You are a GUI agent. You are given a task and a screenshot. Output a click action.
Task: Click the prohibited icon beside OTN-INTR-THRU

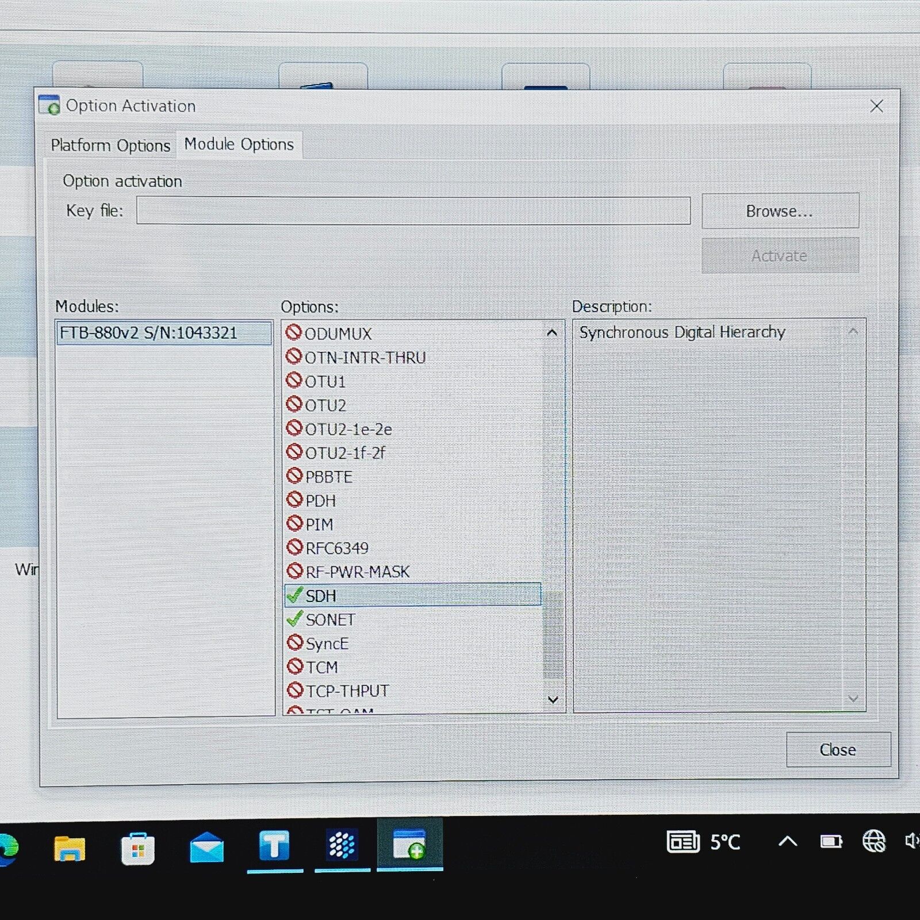294,356
